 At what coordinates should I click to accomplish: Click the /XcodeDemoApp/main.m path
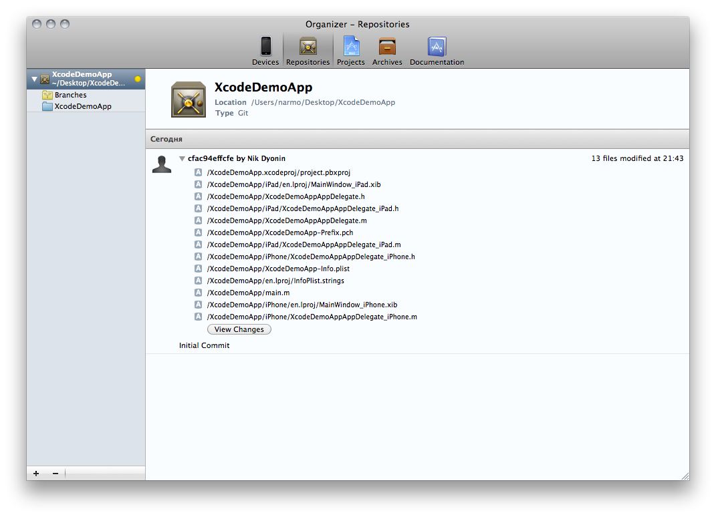(x=249, y=293)
